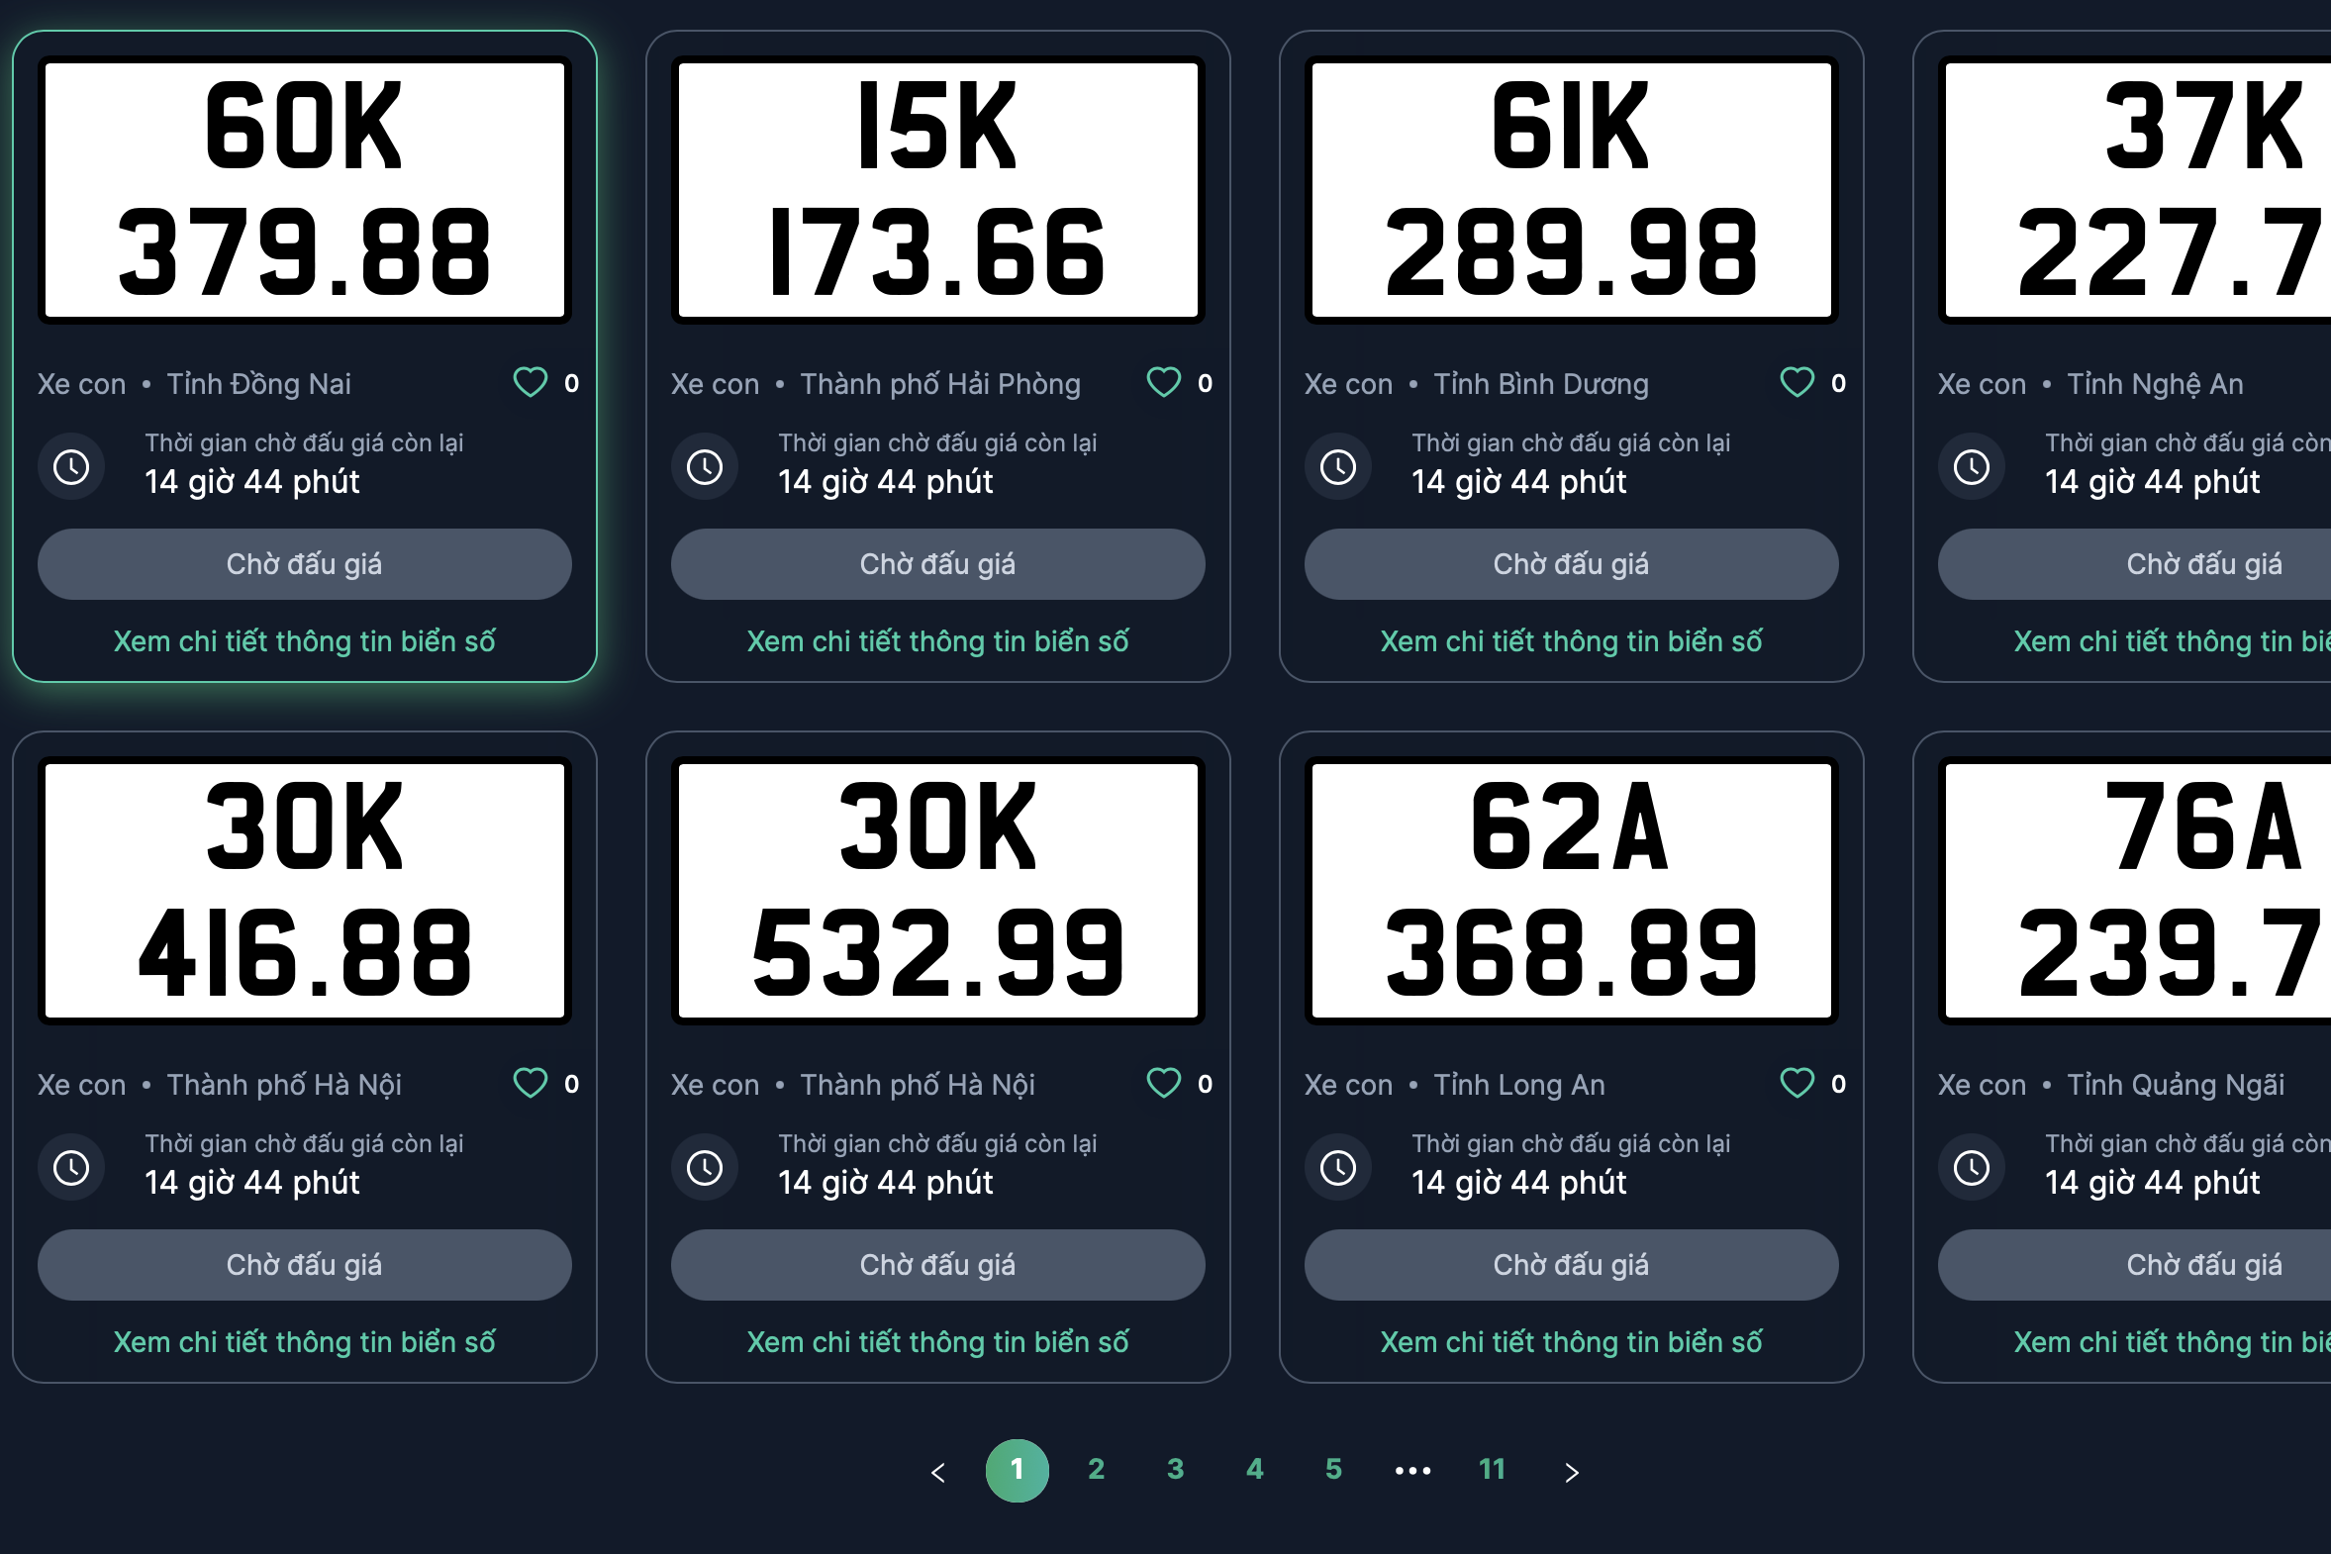This screenshot has width=2331, height=1554.
Task: Click clock icon on the Đồng Nai card
Action: tap(71, 467)
